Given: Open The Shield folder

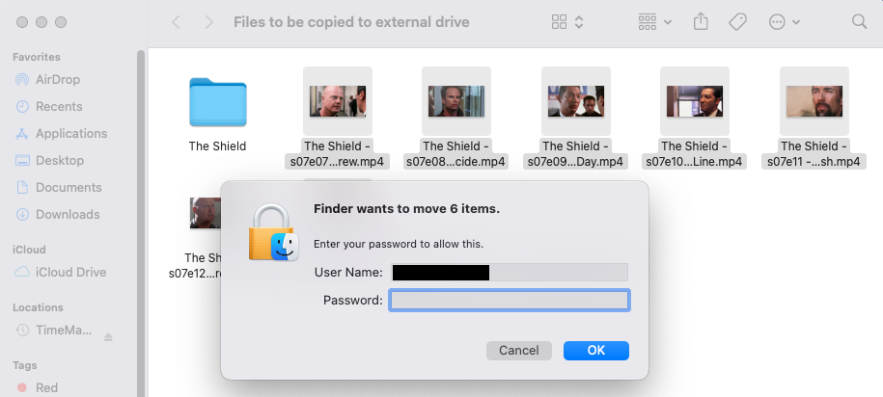Looking at the screenshot, I should pos(217,103).
